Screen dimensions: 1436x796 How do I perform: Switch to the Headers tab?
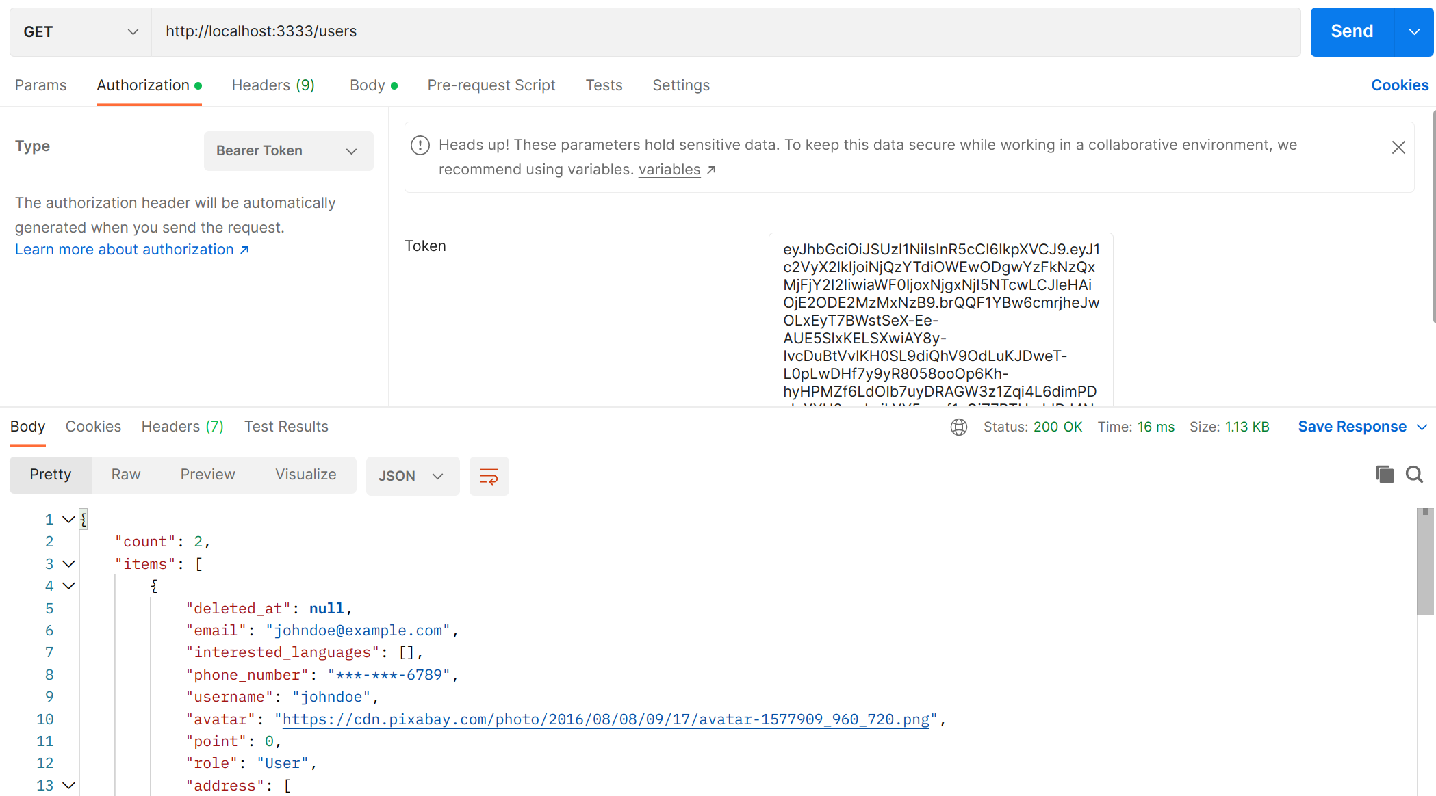coord(272,85)
